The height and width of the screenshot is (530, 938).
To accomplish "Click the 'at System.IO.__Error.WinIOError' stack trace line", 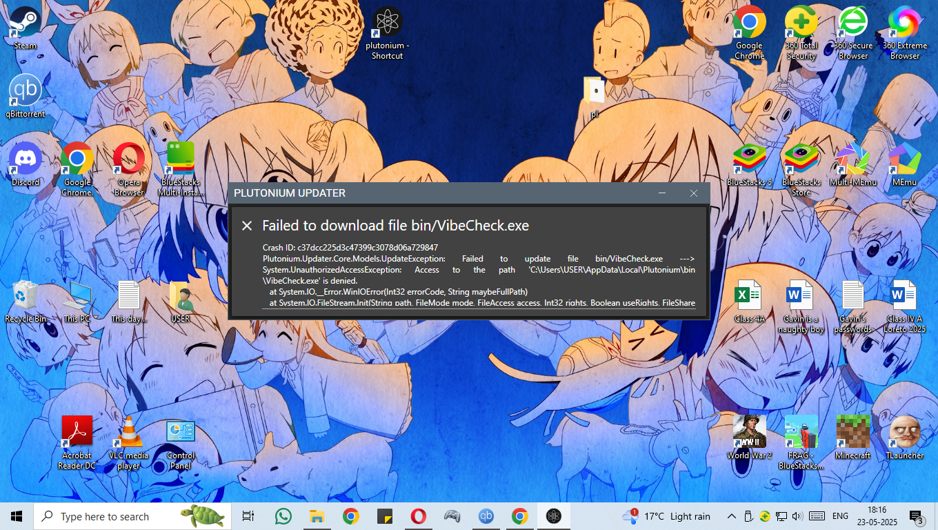I will pos(399,292).
